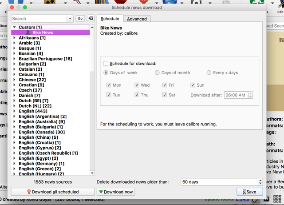Viewport: 284px width, 205px height.
Task: Expand the Afrikaans [1] category
Action: click(x=14, y=38)
